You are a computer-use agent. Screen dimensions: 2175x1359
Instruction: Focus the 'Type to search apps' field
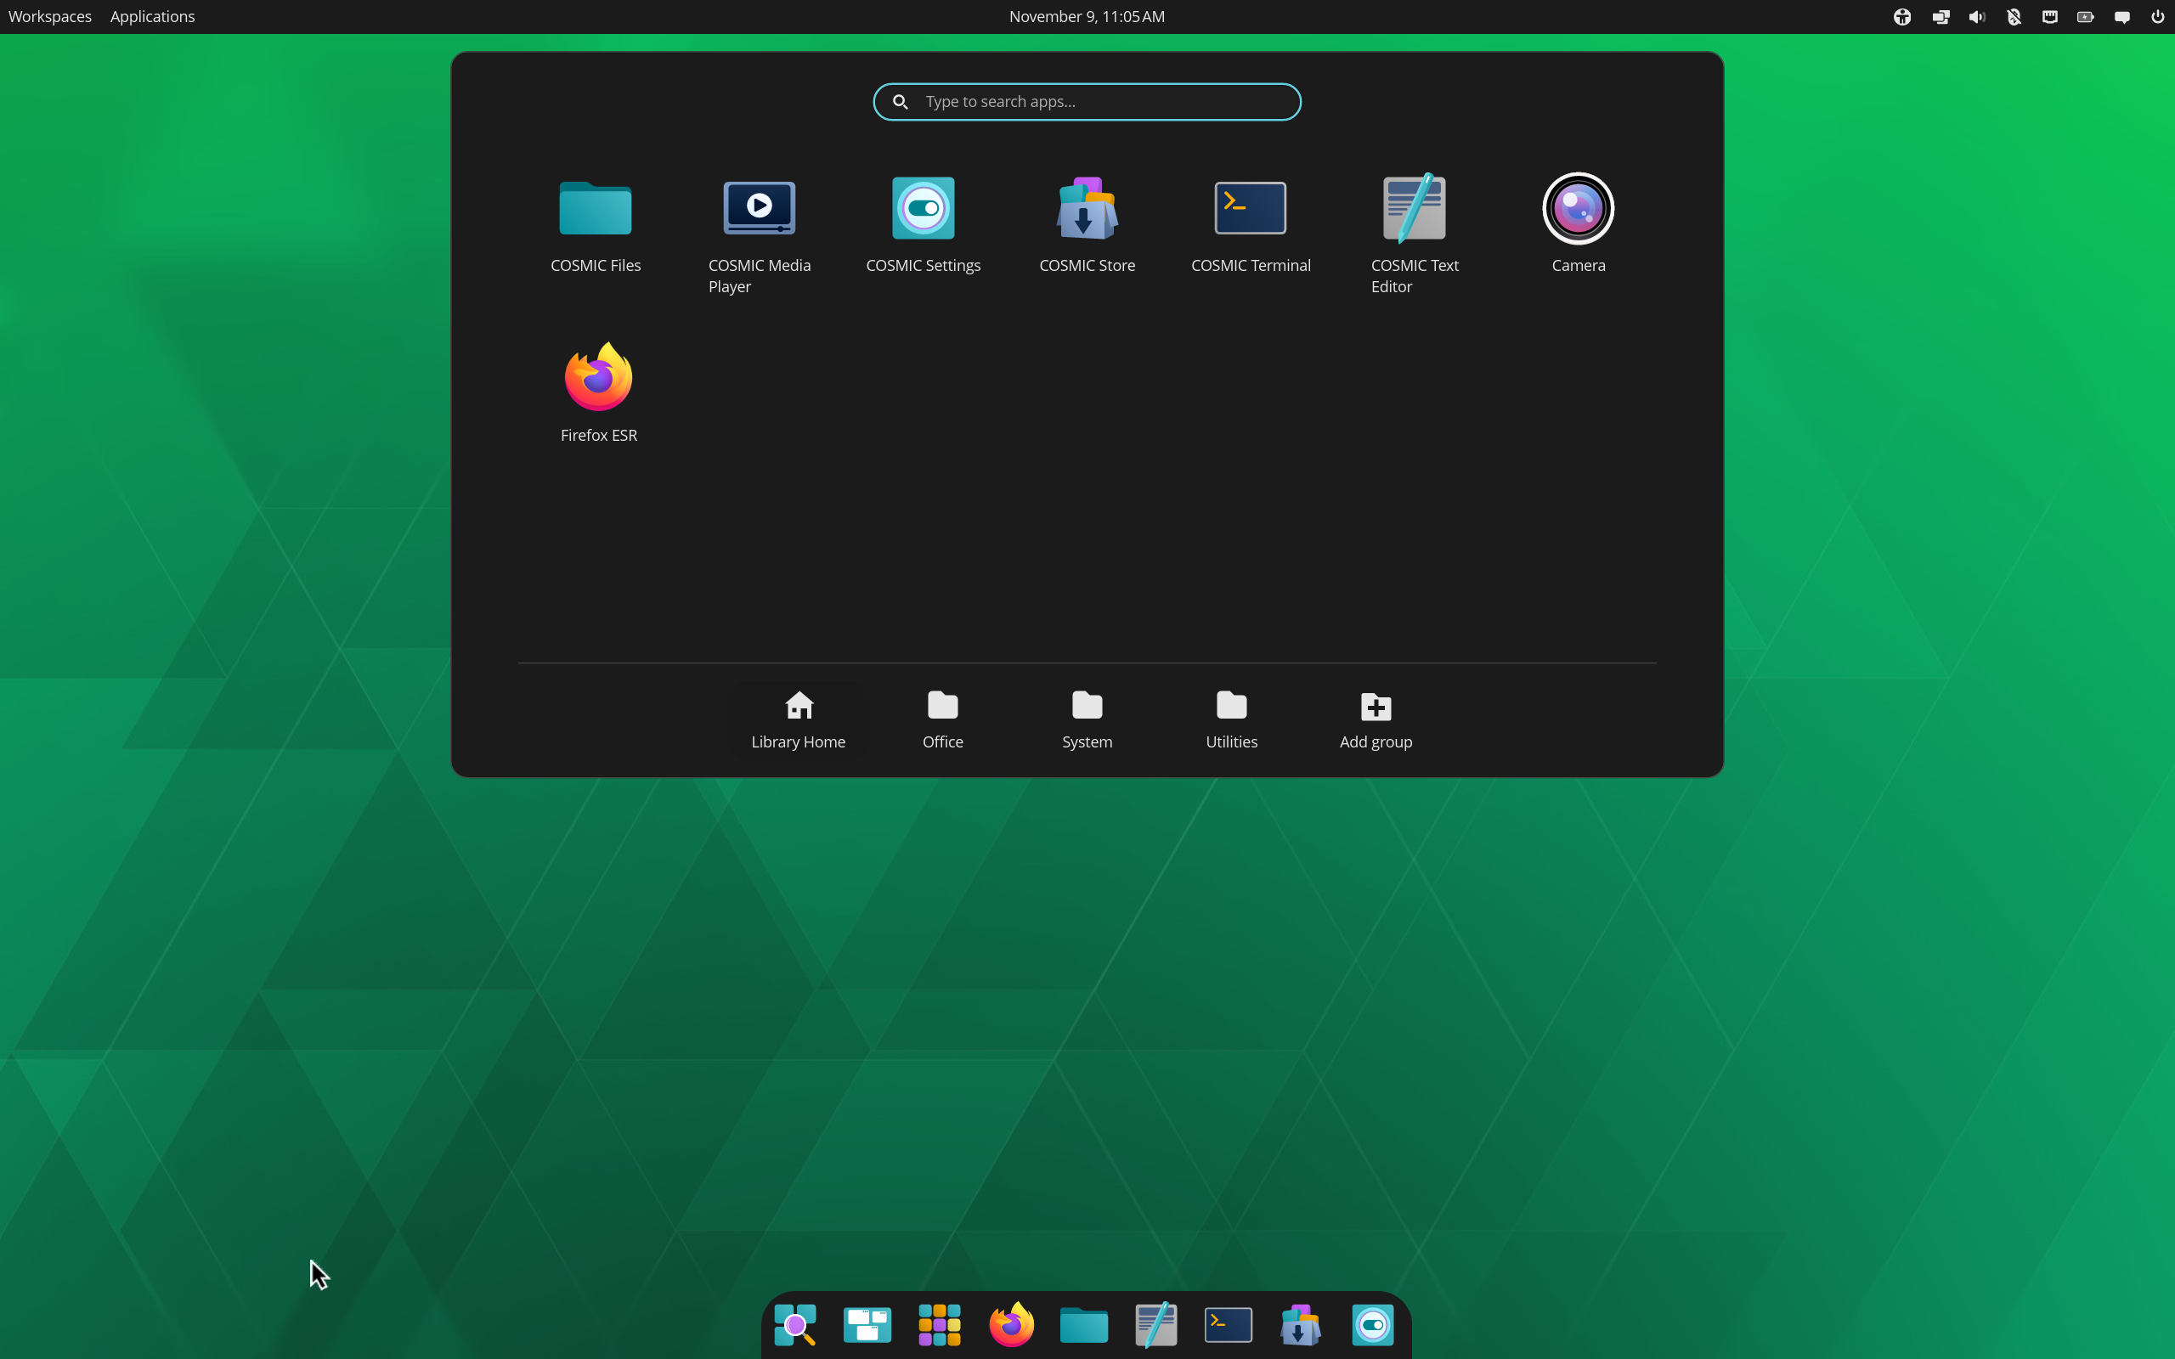point(1087,102)
